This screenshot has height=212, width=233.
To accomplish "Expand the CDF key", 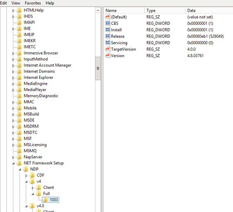I will point(26,175).
